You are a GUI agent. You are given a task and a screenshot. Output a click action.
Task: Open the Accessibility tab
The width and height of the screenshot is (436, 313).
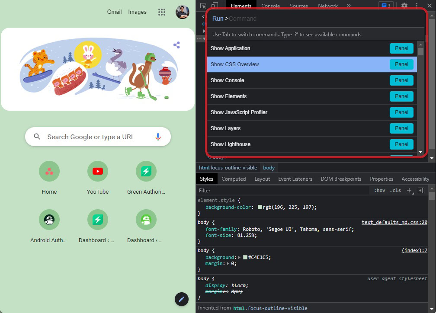pyautogui.click(x=415, y=179)
